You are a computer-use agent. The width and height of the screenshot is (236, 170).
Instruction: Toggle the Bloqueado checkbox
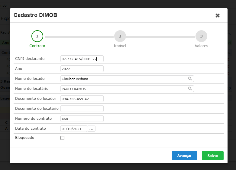tap(62, 138)
